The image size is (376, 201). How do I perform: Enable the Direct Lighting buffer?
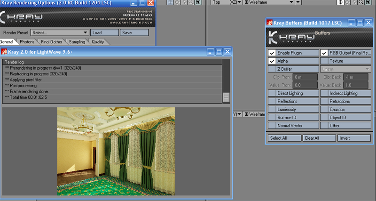271,93
